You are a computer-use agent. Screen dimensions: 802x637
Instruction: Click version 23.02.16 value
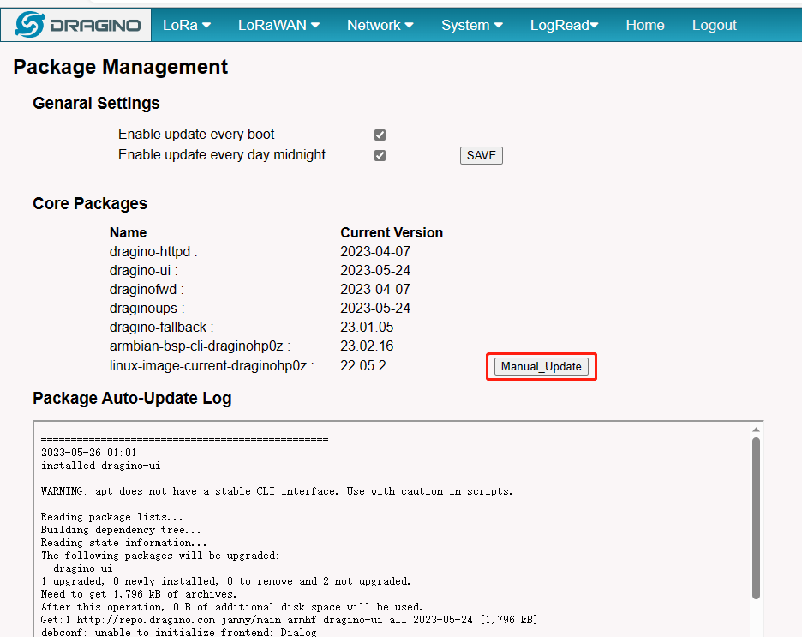click(x=367, y=346)
